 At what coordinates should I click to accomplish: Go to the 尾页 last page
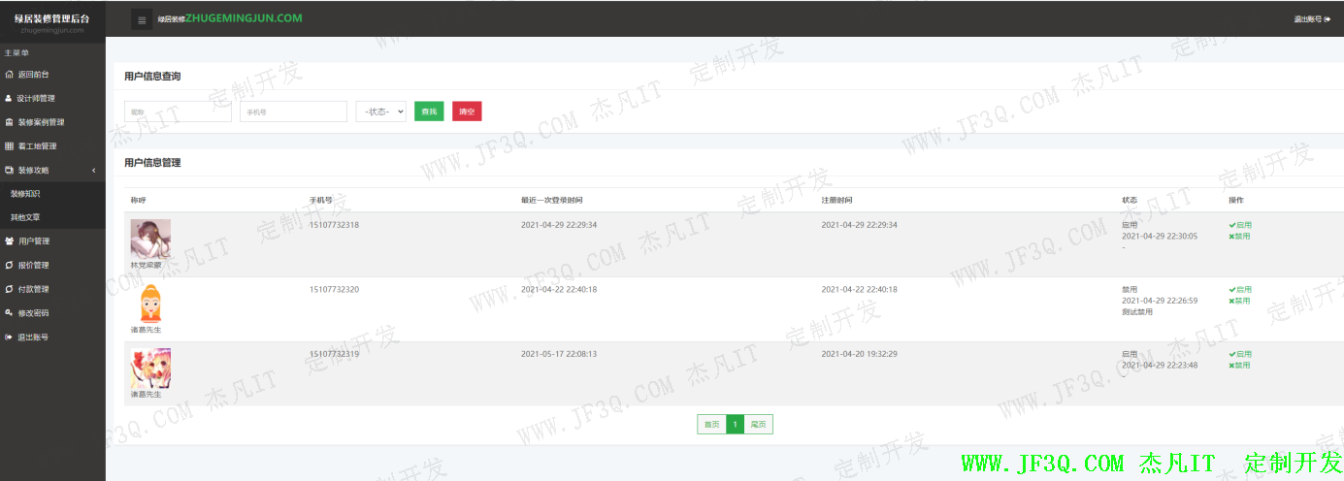click(759, 425)
